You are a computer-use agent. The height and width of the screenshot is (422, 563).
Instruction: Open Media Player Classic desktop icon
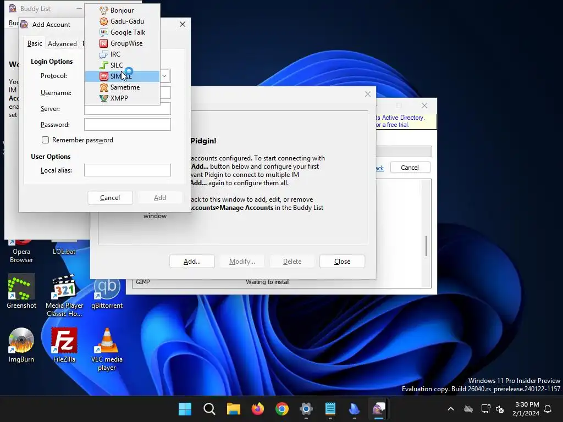(64, 296)
